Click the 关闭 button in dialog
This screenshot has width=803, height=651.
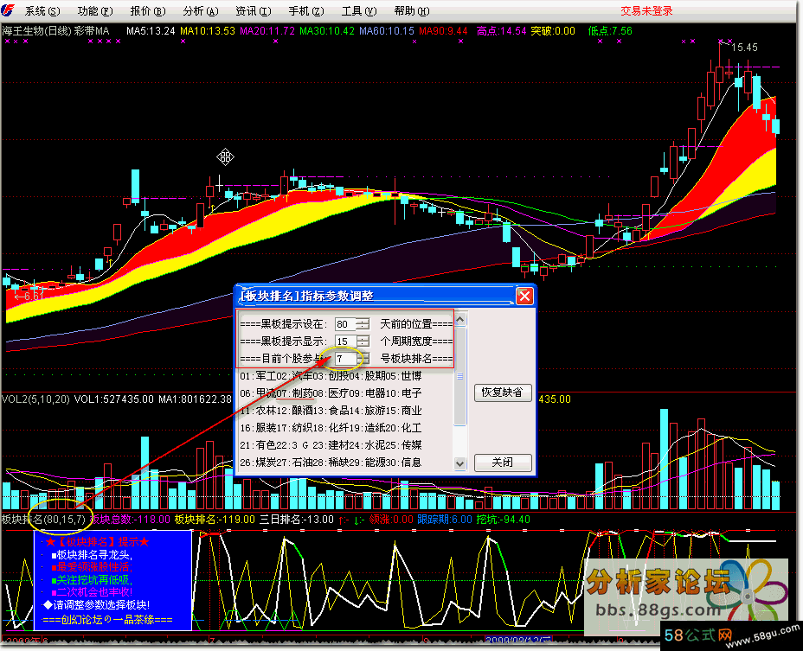click(503, 463)
